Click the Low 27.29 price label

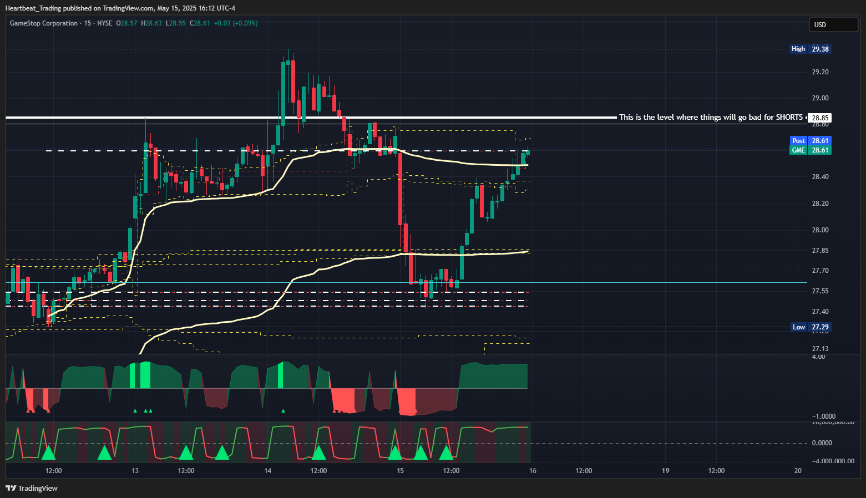click(811, 327)
